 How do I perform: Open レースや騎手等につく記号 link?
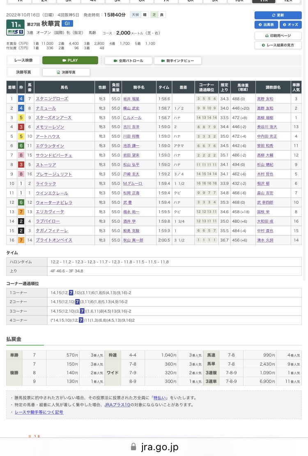(39, 412)
